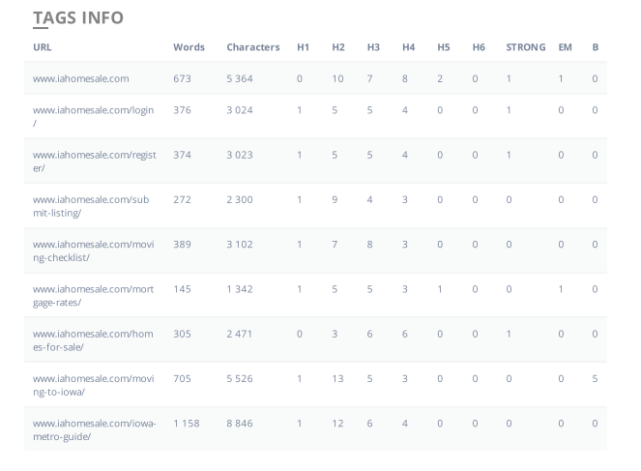Image resolution: width=641 pixels, height=471 pixels.
Task: Open the www.iahomesale.com/login/ URL
Action: (x=93, y=110)
